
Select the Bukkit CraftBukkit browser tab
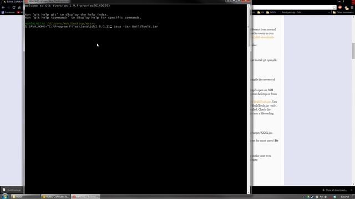click(12, 2)
